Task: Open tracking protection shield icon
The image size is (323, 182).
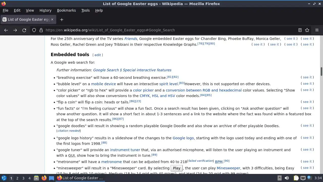Action: (x=34, y=30)
